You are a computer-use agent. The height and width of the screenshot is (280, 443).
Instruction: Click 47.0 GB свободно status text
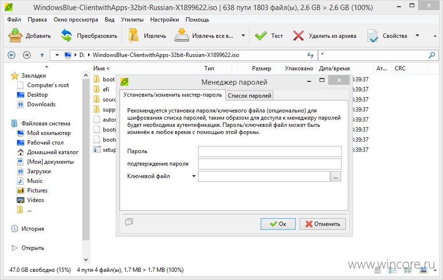(40, 270)
